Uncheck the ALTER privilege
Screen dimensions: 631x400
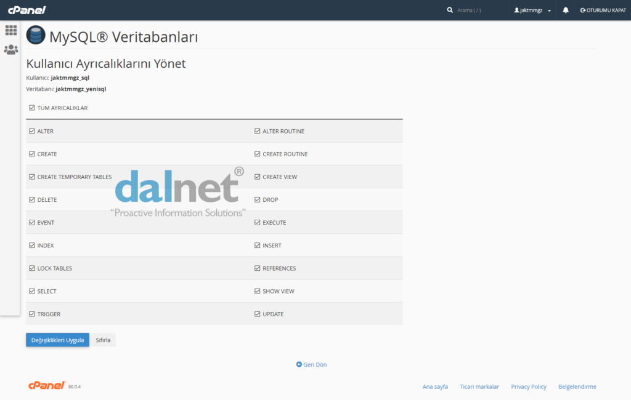click(x=32, y=131)
